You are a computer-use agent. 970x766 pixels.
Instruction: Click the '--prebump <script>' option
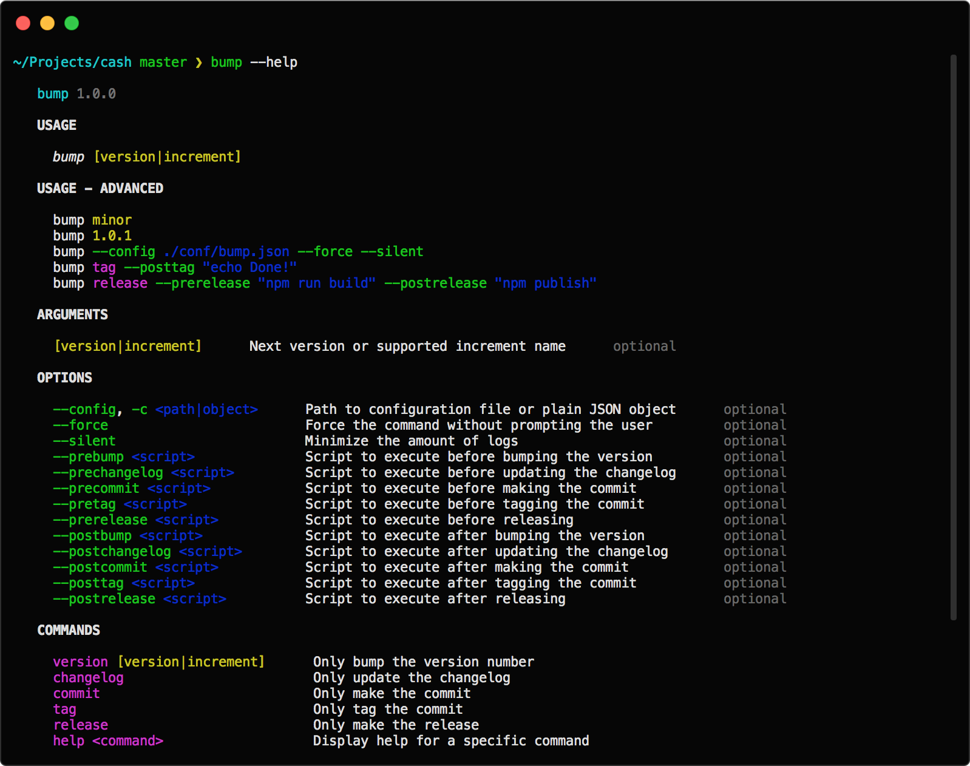(x=124, y=456)
